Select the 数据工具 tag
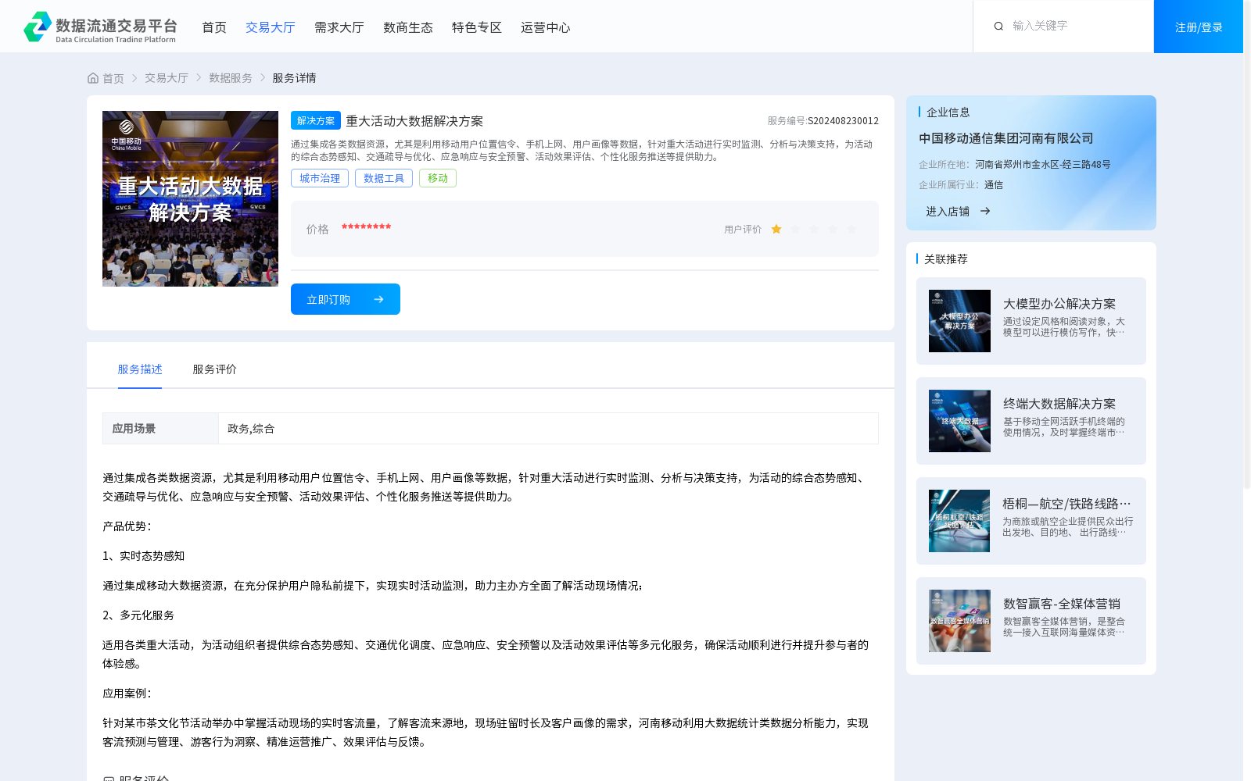Screen dimensions: 1251x781 [384, 178]
